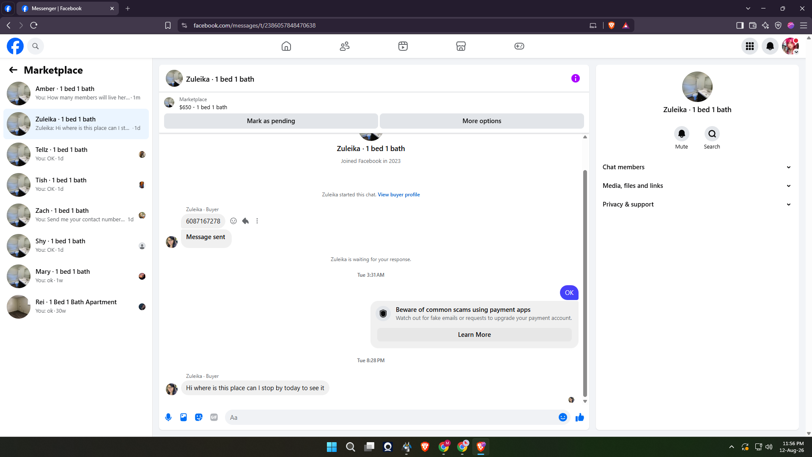The height and width of the screenshot is (457, 812).
Task: Open the browser hamburger menu
Action: click(x=804, y=25)
